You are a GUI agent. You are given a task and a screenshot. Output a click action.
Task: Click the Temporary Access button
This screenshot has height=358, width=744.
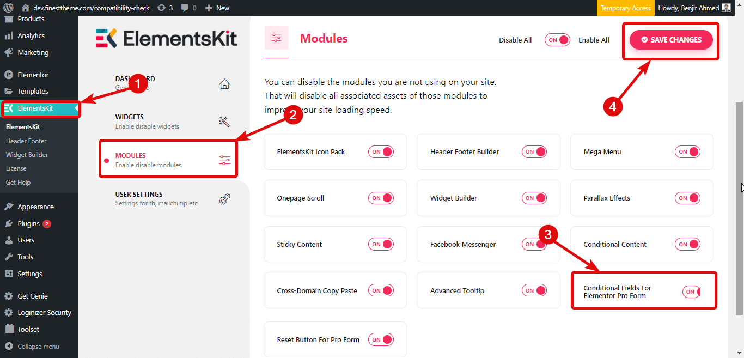coord(625,8)
